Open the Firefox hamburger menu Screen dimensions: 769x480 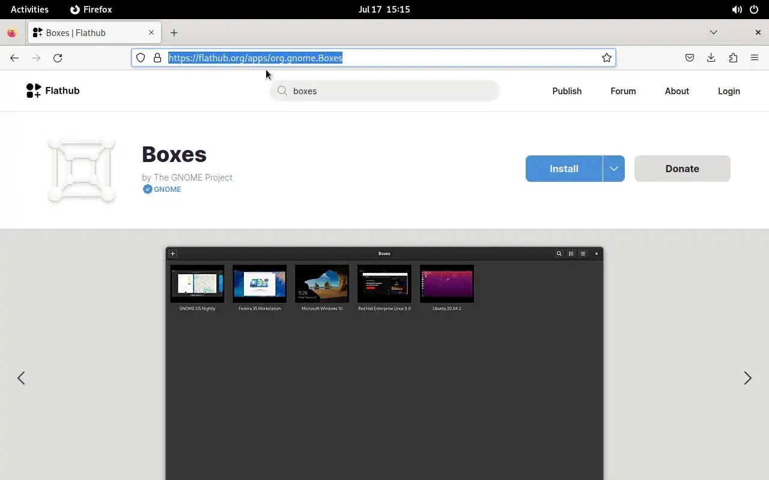point(755,58)
